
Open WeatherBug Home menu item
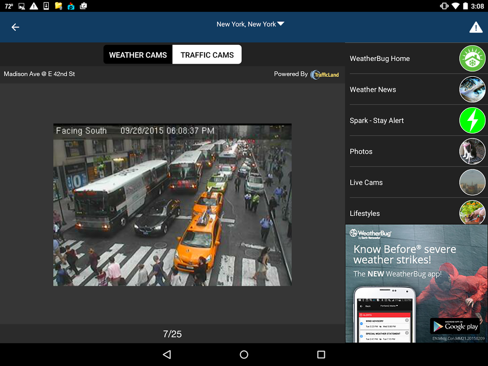[x=416, y=59]
